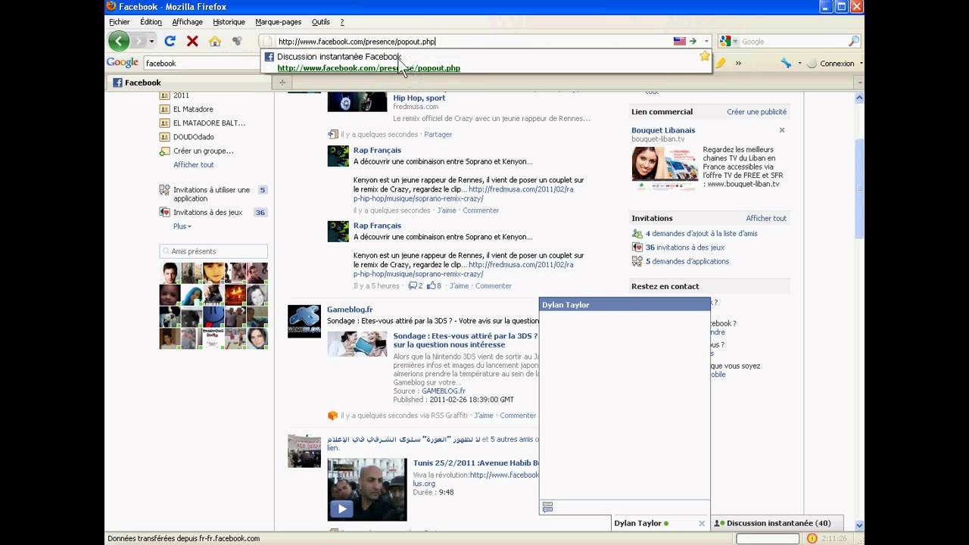Click the green Back navigation button
This screenshot has width=969, height=545.
coord(119,41)
